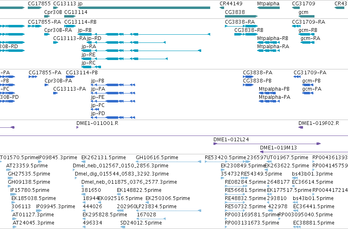Click the Cpr30B gene label

[x=53, y=12]
